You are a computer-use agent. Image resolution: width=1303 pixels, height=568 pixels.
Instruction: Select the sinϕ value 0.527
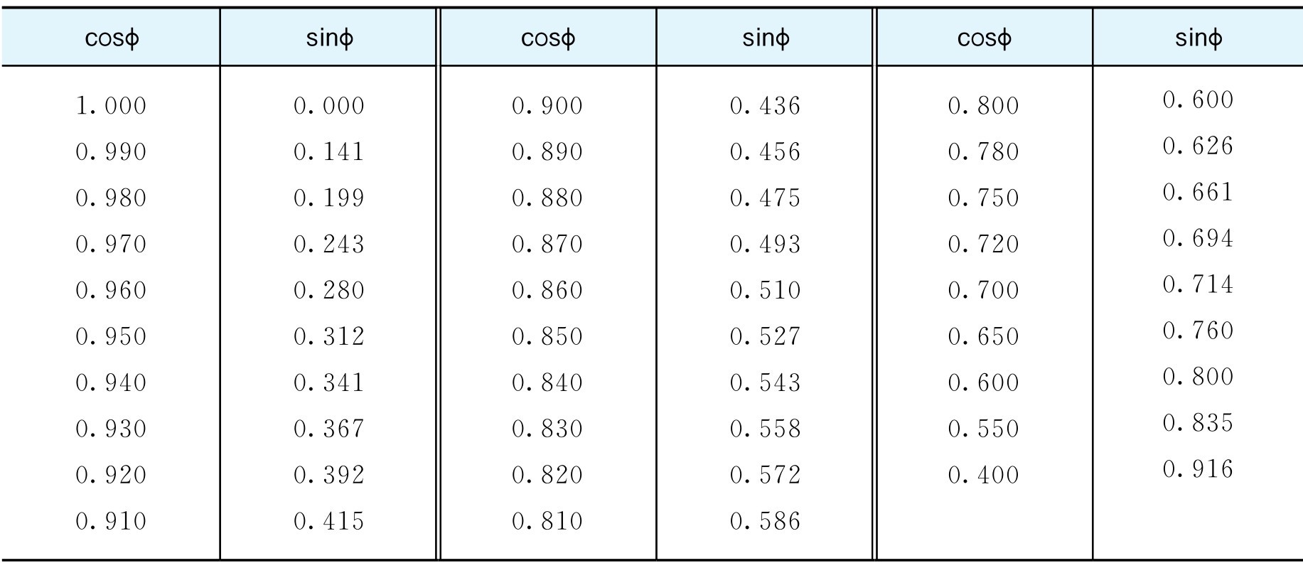click(x=766, y=336)
